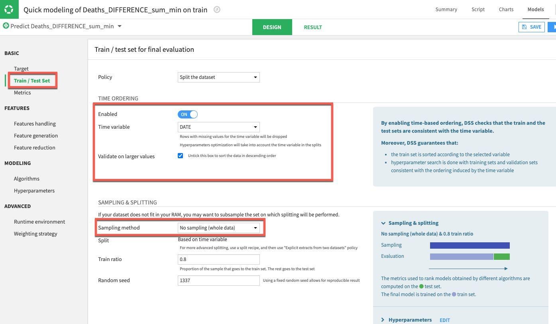Screen dimensions: 556x324
Task: Collapse the Sampling & splitting panel
Action: 383,223
